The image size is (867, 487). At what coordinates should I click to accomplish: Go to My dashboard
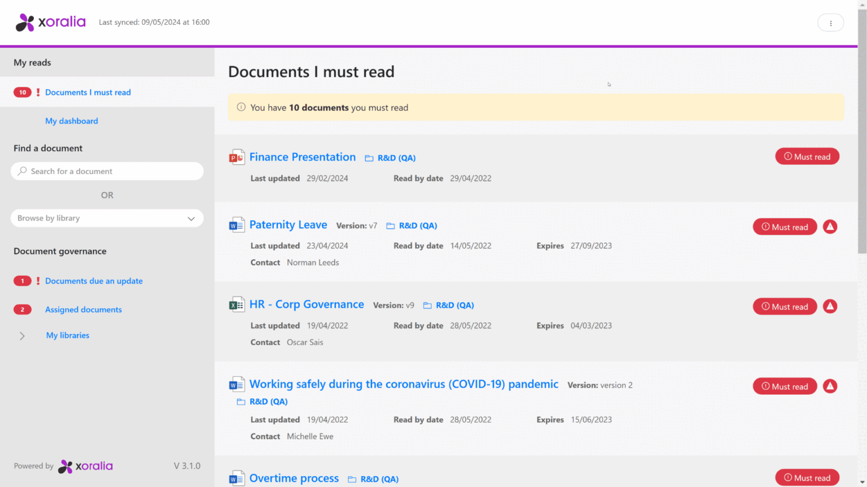[x=72, y=121]
